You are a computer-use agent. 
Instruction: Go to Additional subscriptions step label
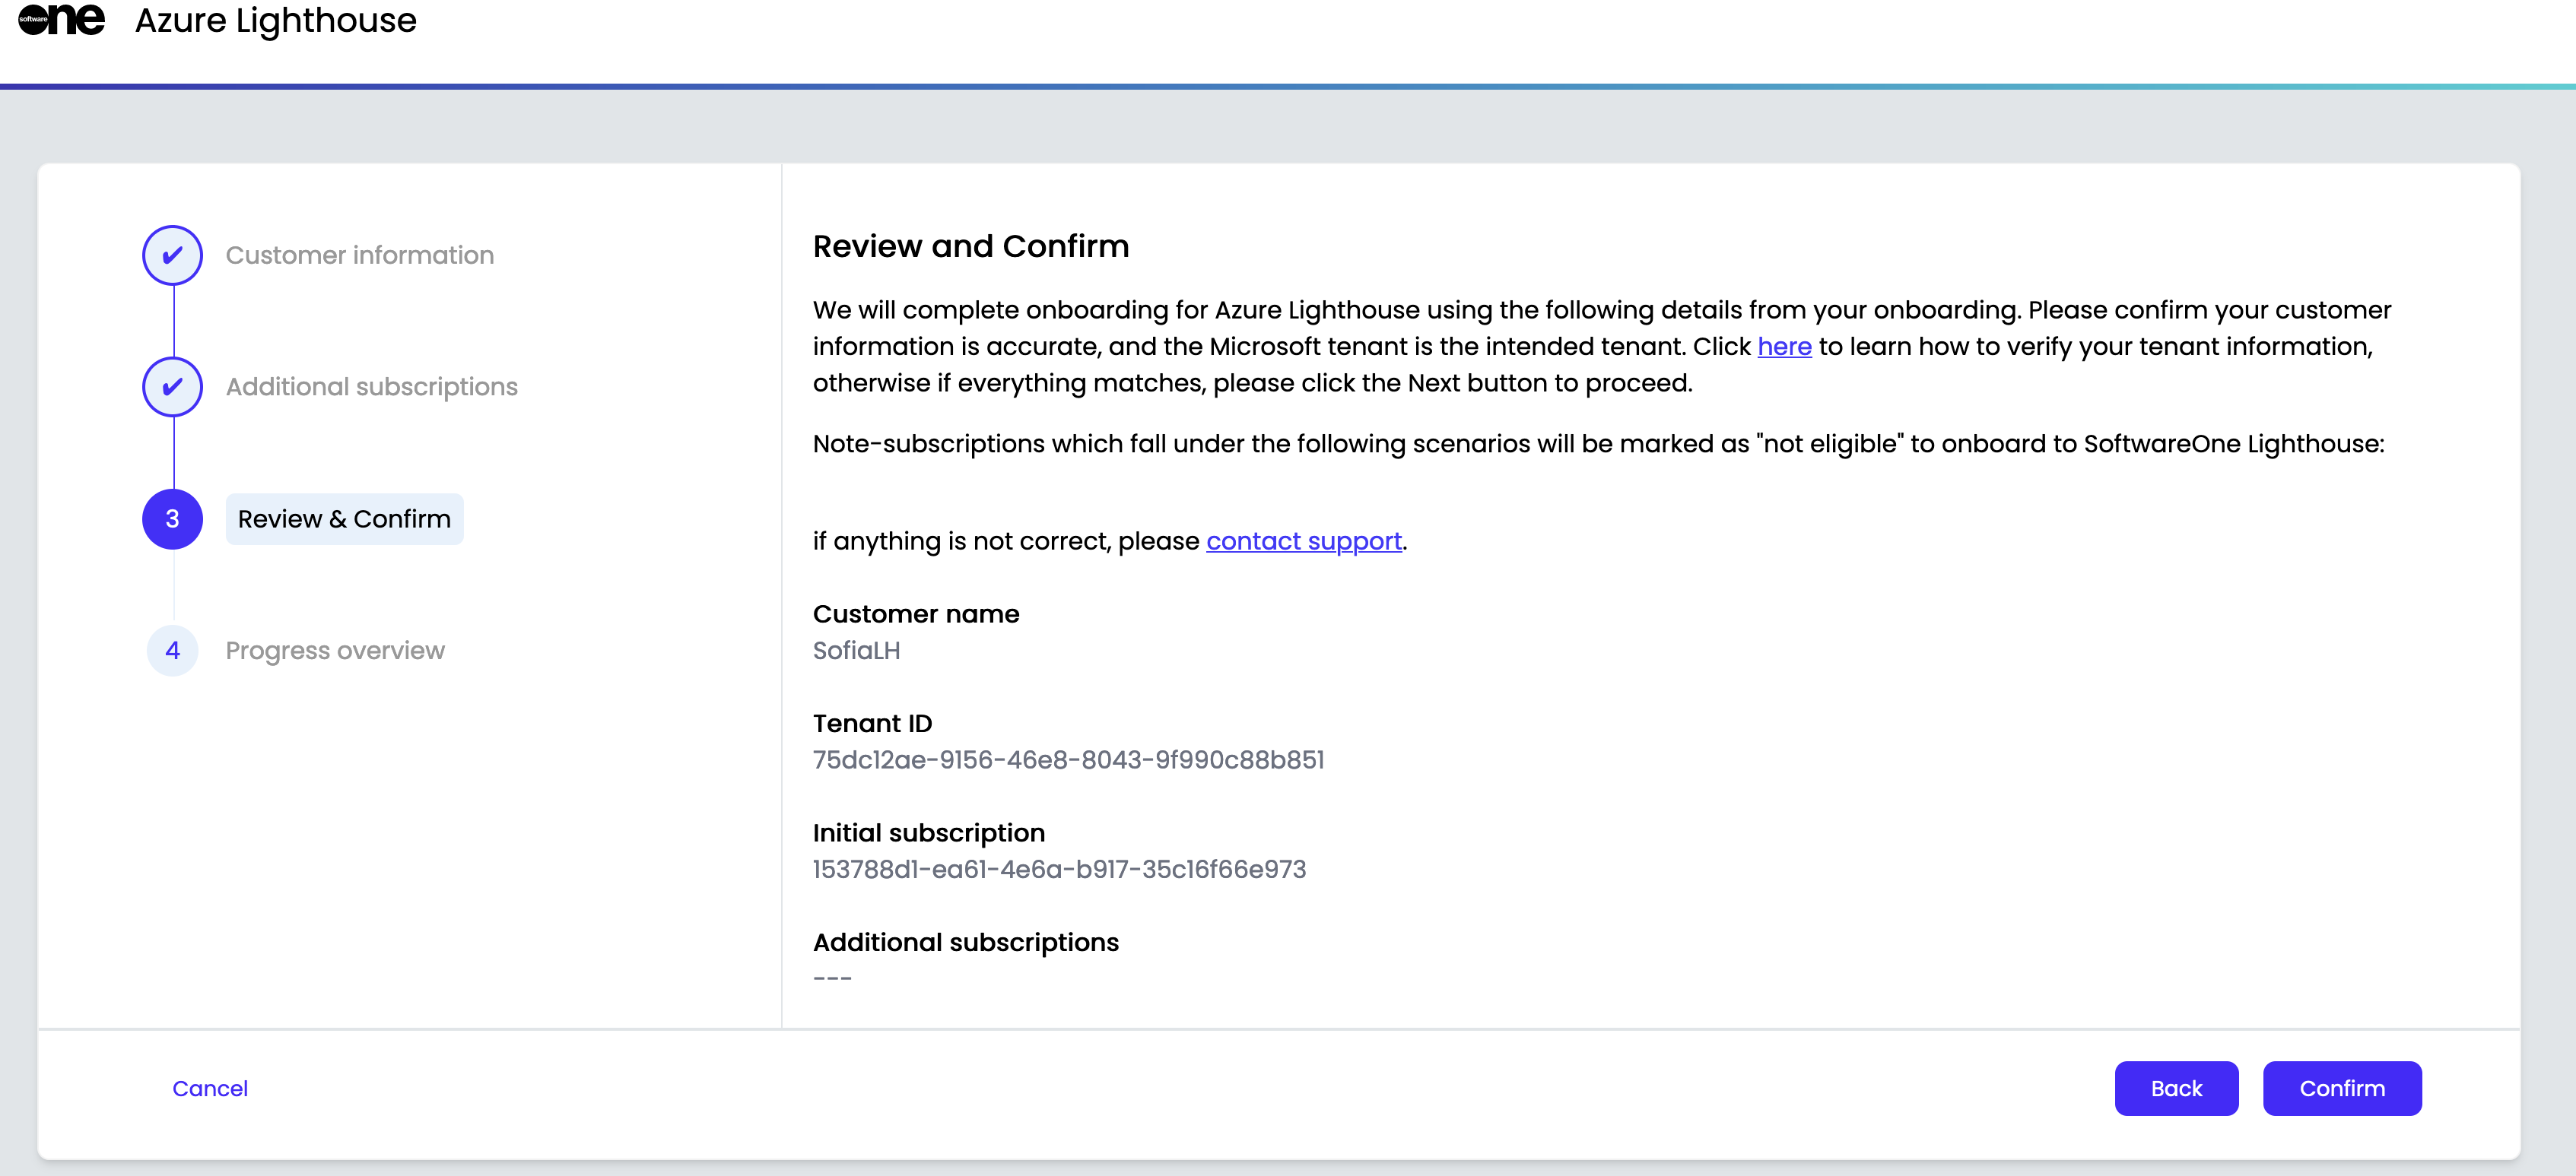(x=371, y=387)
